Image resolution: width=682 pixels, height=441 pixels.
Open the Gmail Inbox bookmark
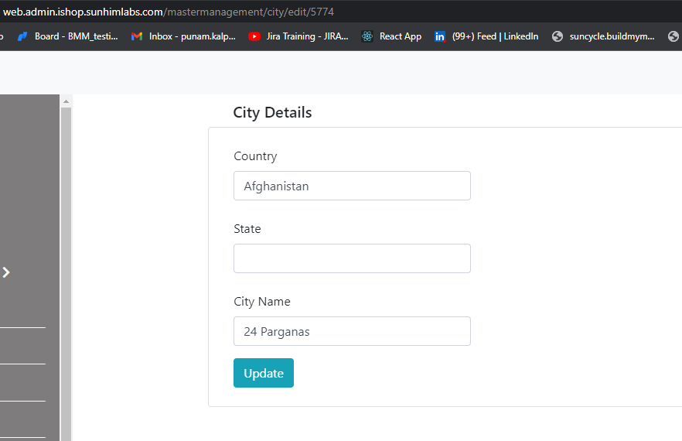point(183,36)
